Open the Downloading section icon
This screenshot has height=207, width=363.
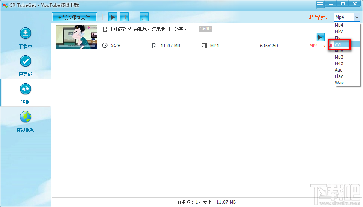click(x=26, y=33)
